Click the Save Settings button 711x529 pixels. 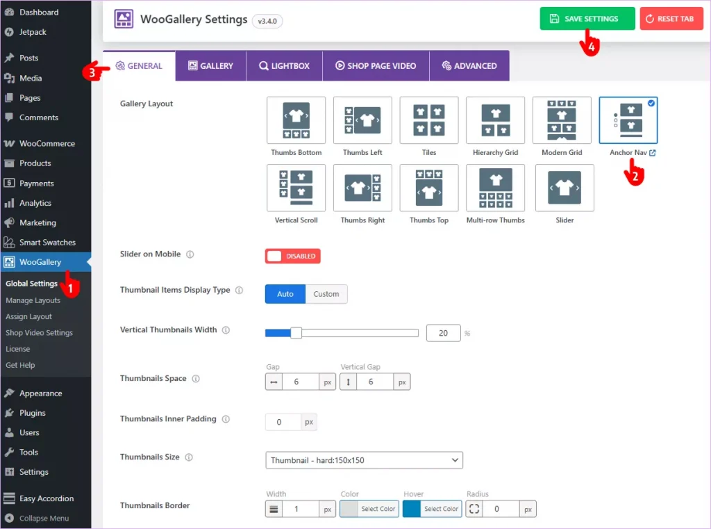pos(587,19)
